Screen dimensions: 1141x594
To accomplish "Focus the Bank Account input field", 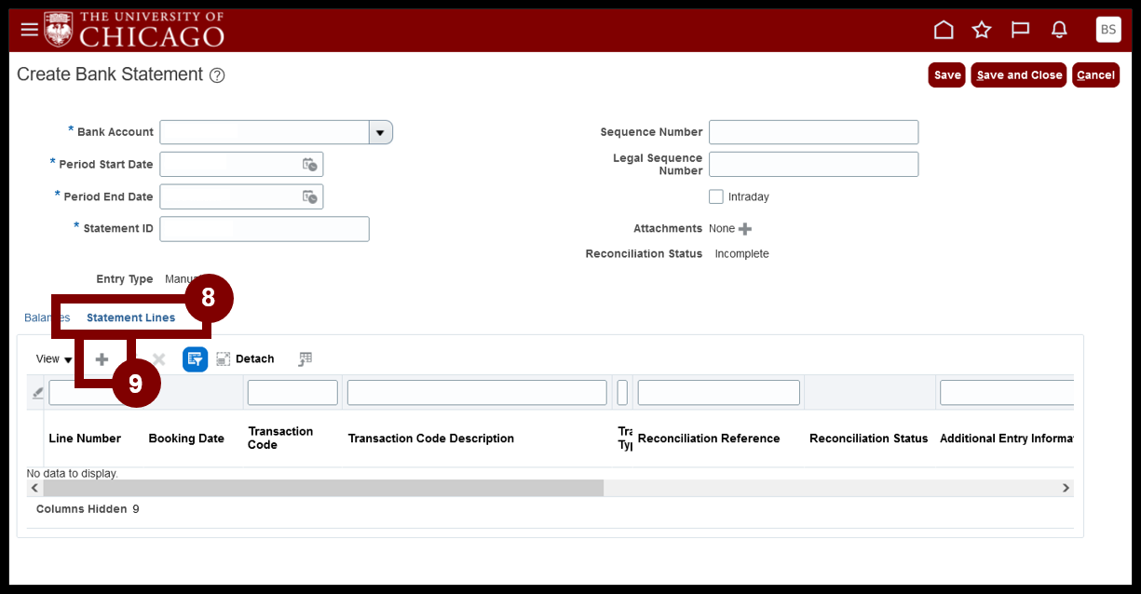I will pyautogui.click(x=265, y=133).
